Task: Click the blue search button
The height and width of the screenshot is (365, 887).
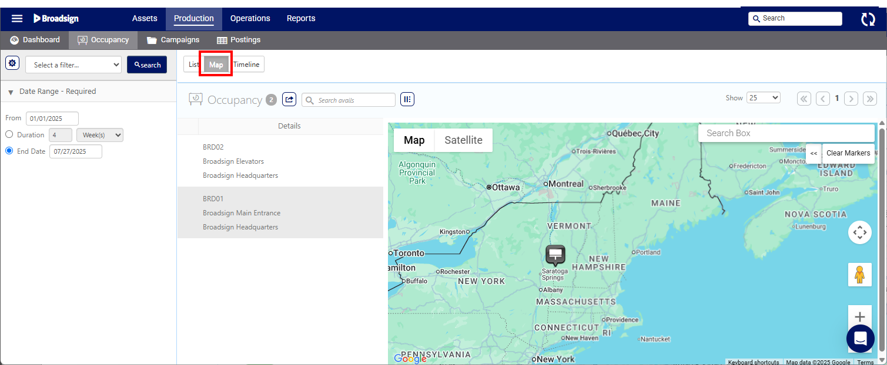Action: (x=147, y=65)
